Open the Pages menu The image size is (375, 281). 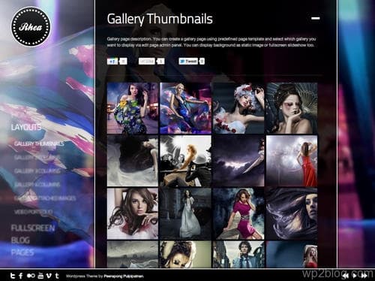22,252
